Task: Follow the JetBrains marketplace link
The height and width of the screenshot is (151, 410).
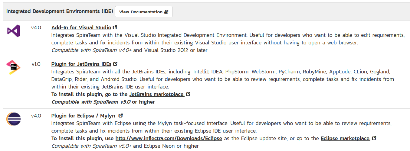Action: click(x=157, y=94)
